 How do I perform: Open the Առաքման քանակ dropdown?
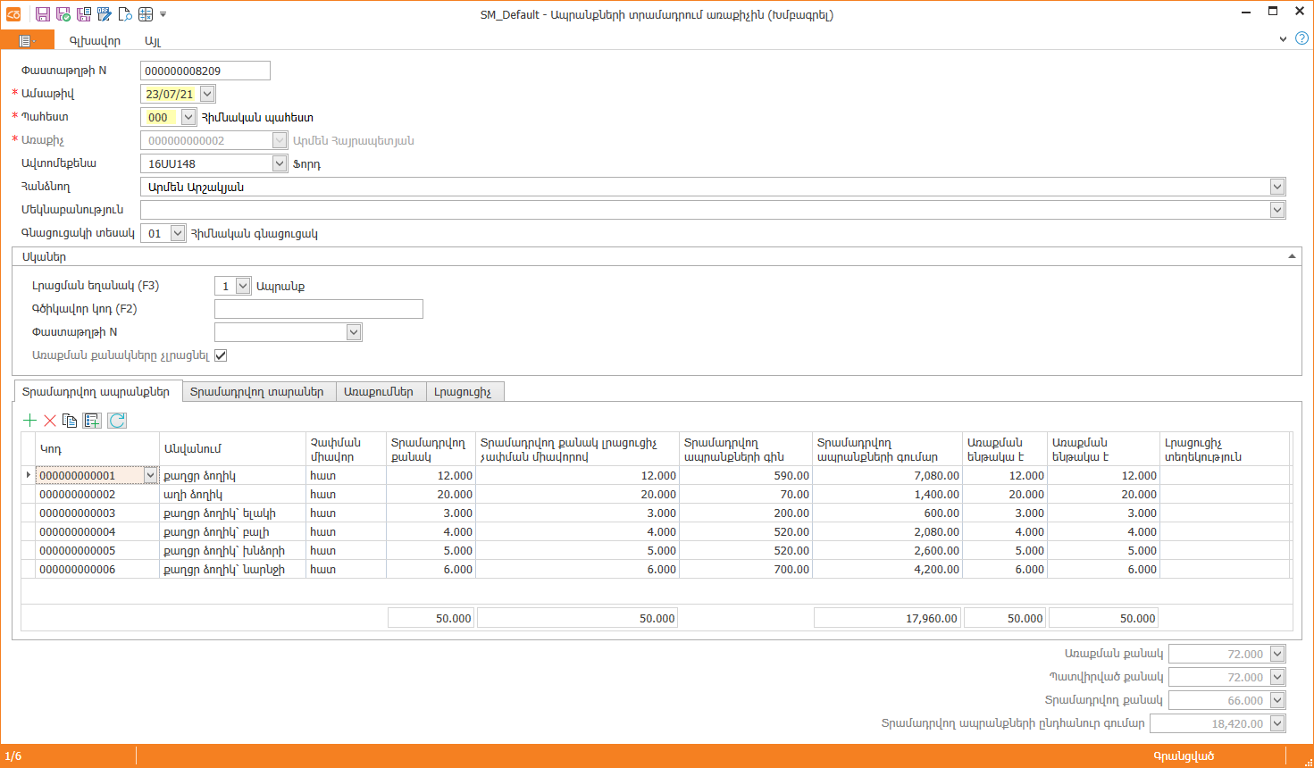click(x=1277, y=655)
